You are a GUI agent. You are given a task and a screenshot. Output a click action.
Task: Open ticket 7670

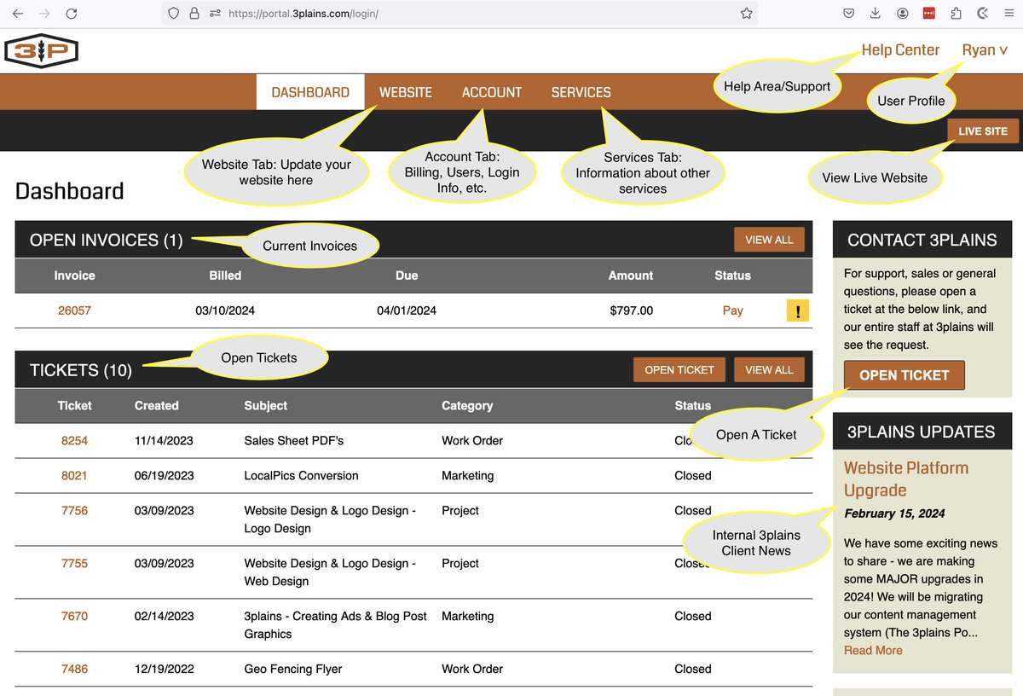click(x=74, y=617)
